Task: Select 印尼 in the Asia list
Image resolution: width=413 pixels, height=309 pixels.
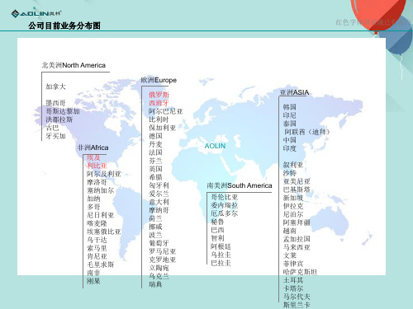Action: [290, 115]
